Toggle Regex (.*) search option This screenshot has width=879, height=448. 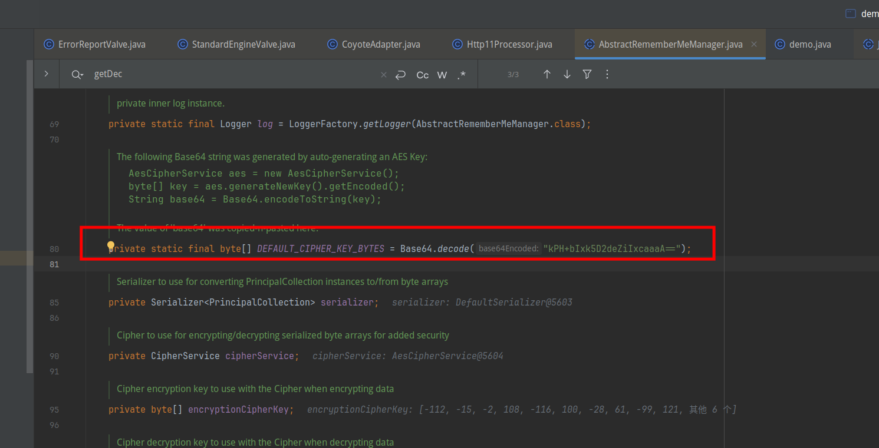461,75
